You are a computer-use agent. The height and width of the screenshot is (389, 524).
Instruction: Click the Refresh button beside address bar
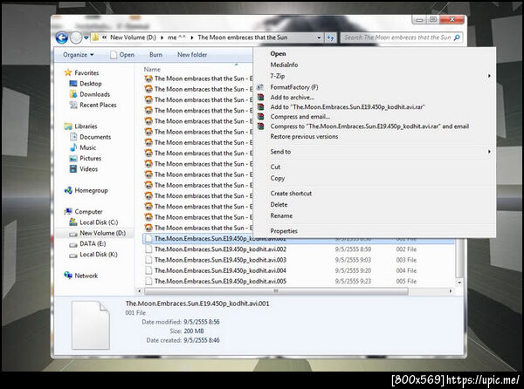[330, 38]
